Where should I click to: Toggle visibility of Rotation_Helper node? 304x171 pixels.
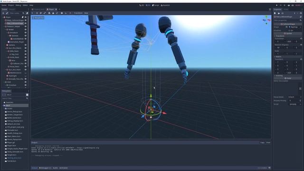(25, 27)
